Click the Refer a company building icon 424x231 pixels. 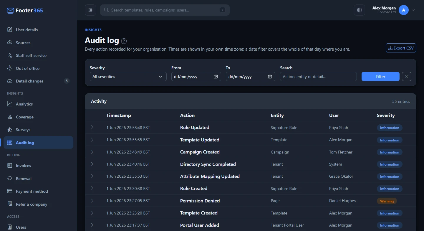(x=10, y=204)
